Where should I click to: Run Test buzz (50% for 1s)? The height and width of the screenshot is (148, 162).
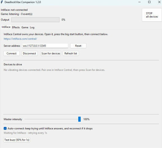pos(17,140)
